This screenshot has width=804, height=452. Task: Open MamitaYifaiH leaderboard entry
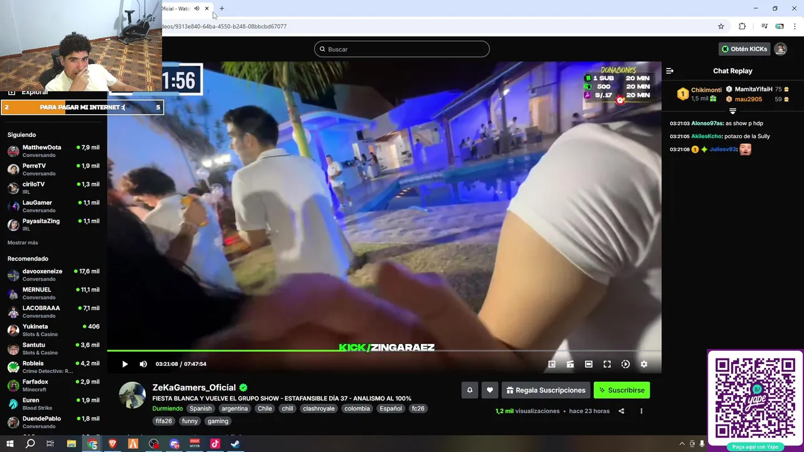[x=753, y=89]
